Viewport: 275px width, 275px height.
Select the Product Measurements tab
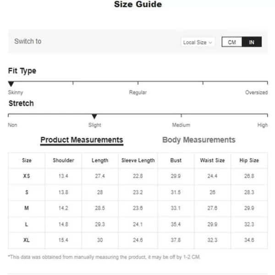[x=82, y=140]
